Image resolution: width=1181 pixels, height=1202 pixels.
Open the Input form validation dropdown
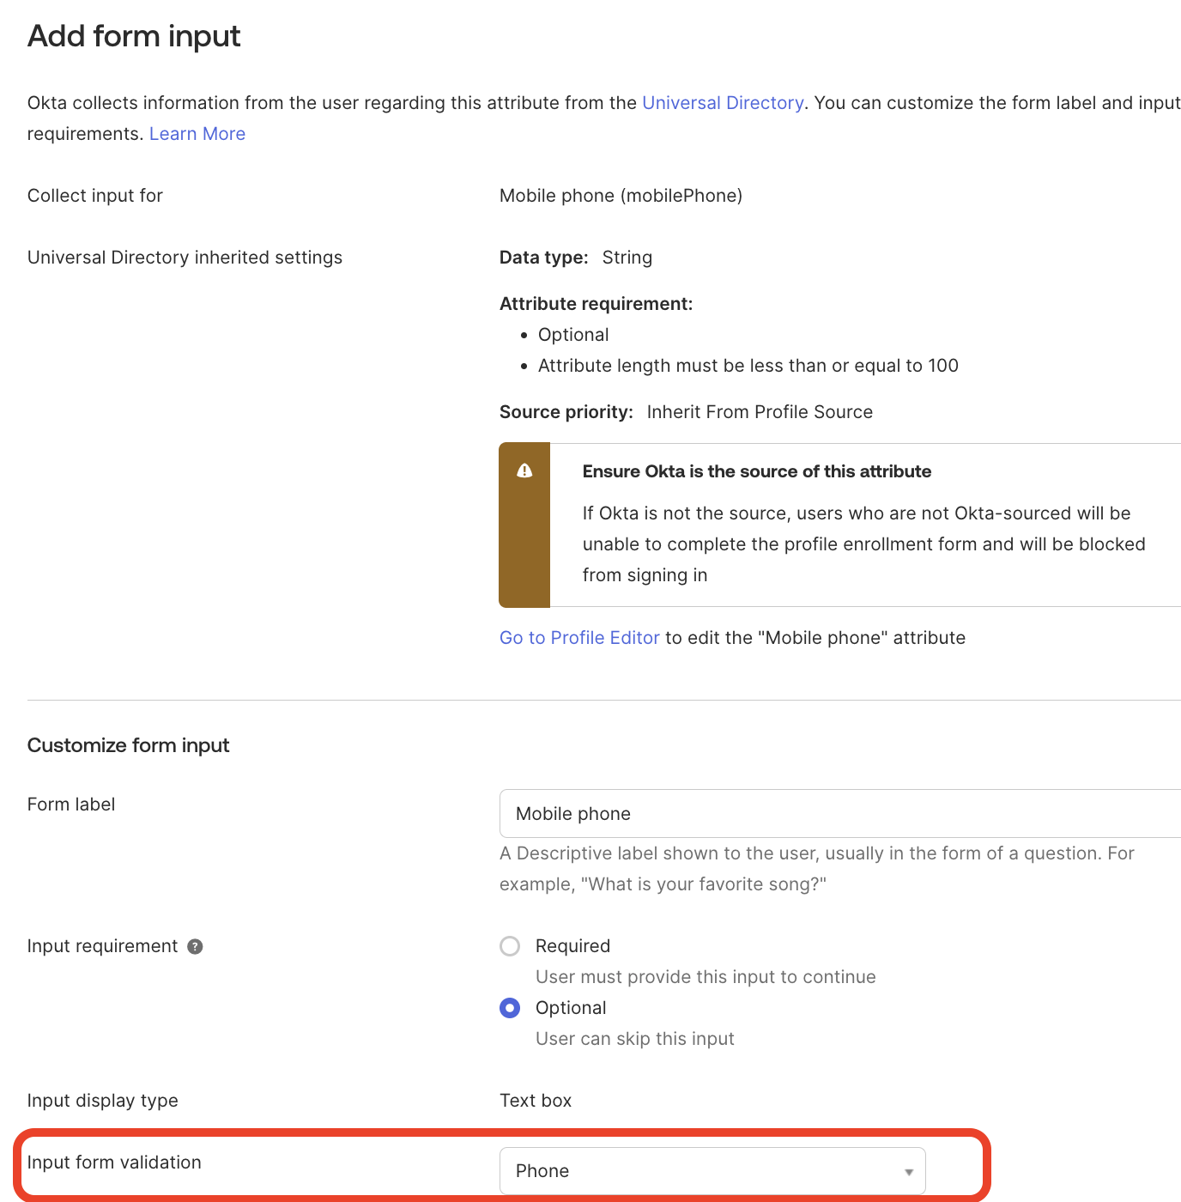tap(712, 1171)
